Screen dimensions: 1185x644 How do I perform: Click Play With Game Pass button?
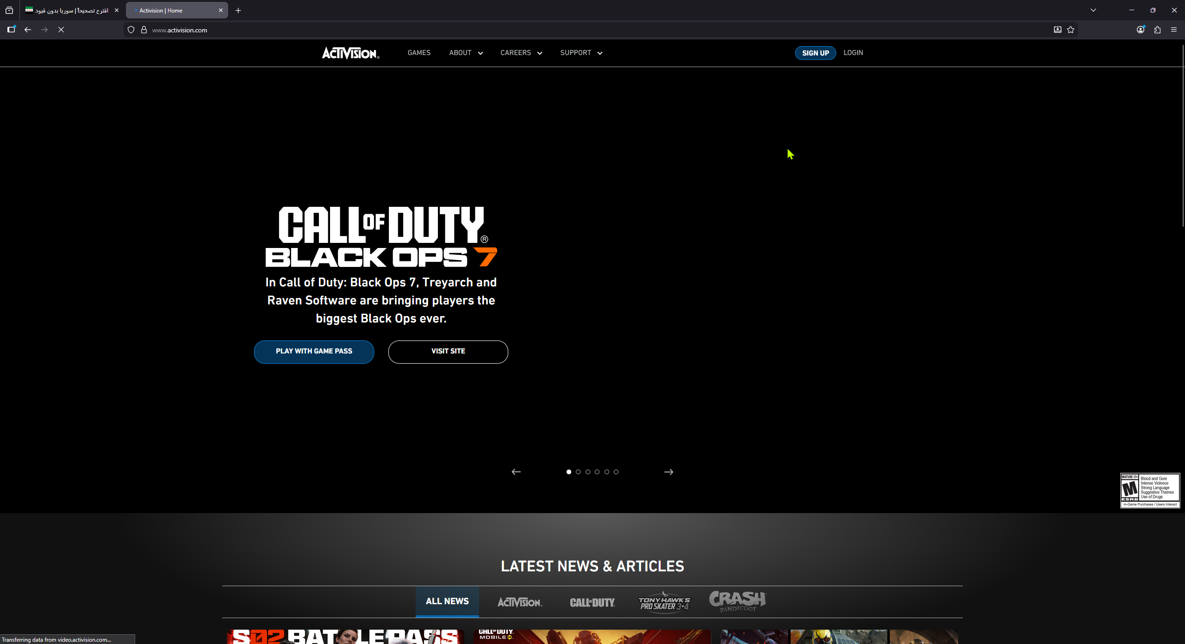314,352
